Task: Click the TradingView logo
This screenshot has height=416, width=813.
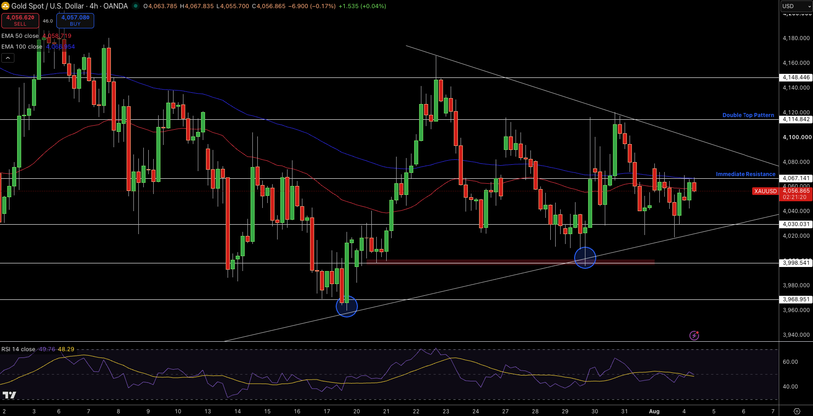Action: (x=9, y=395)
